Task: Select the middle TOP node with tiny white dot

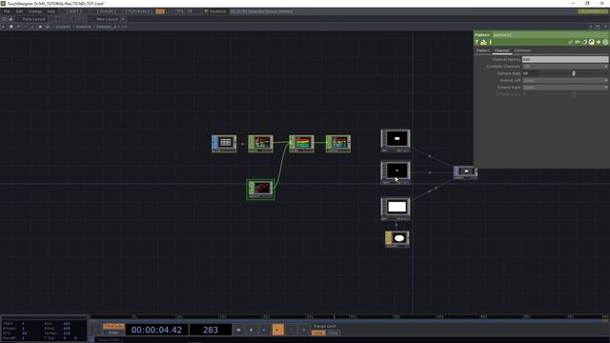Action: click(x=396, y=172)
